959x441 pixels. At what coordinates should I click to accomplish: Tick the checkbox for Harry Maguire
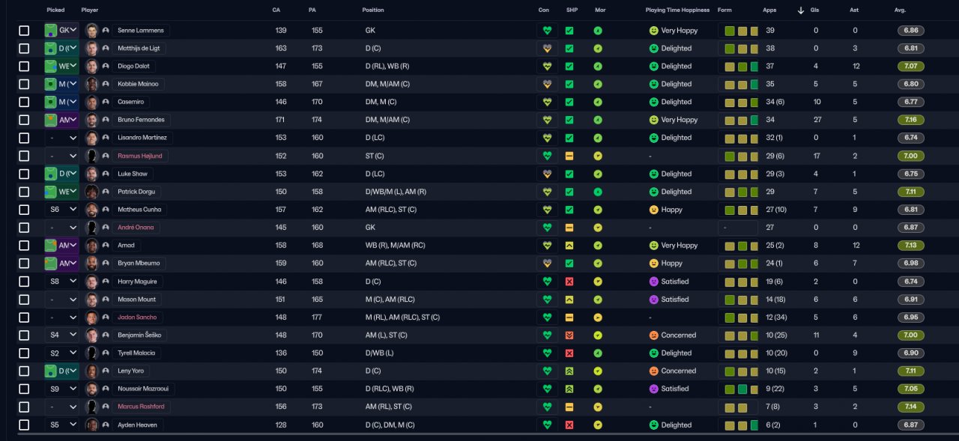click(x=24, y=282)
